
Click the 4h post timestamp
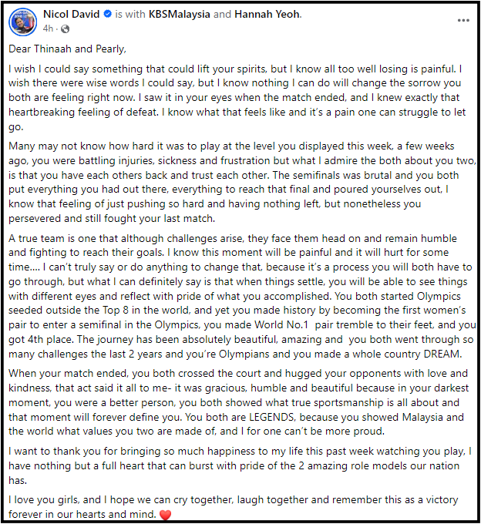48,29
